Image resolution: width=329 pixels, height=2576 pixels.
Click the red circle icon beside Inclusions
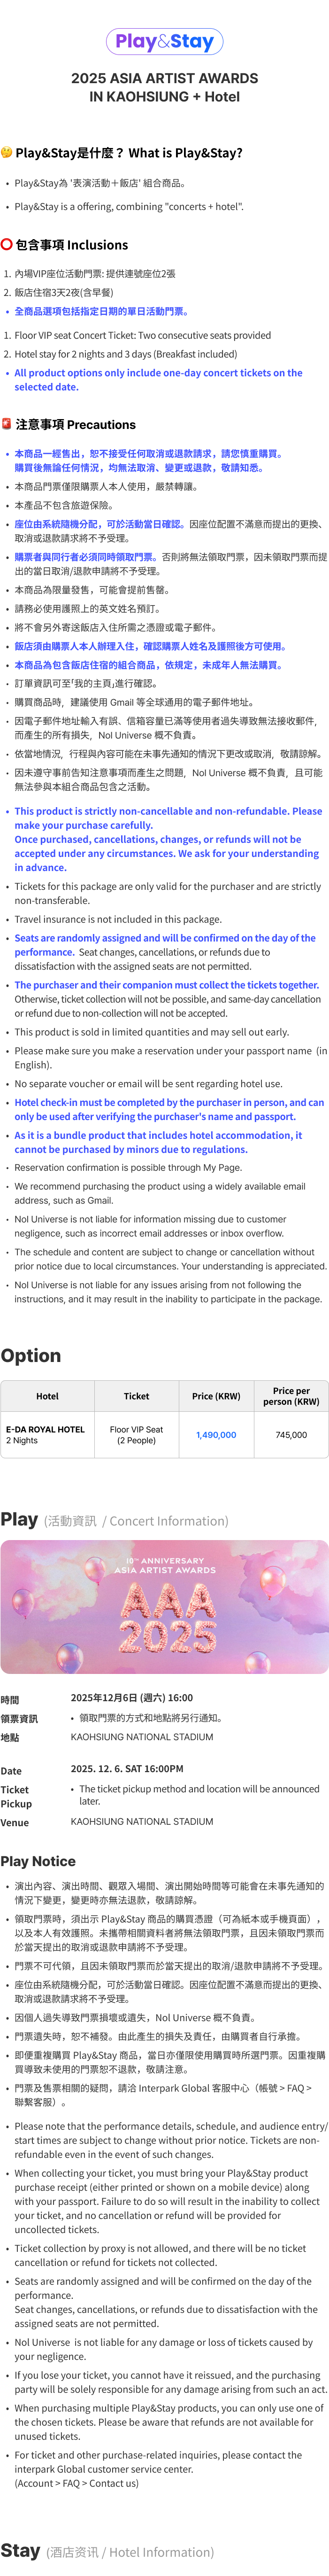(x=7, y=244)
